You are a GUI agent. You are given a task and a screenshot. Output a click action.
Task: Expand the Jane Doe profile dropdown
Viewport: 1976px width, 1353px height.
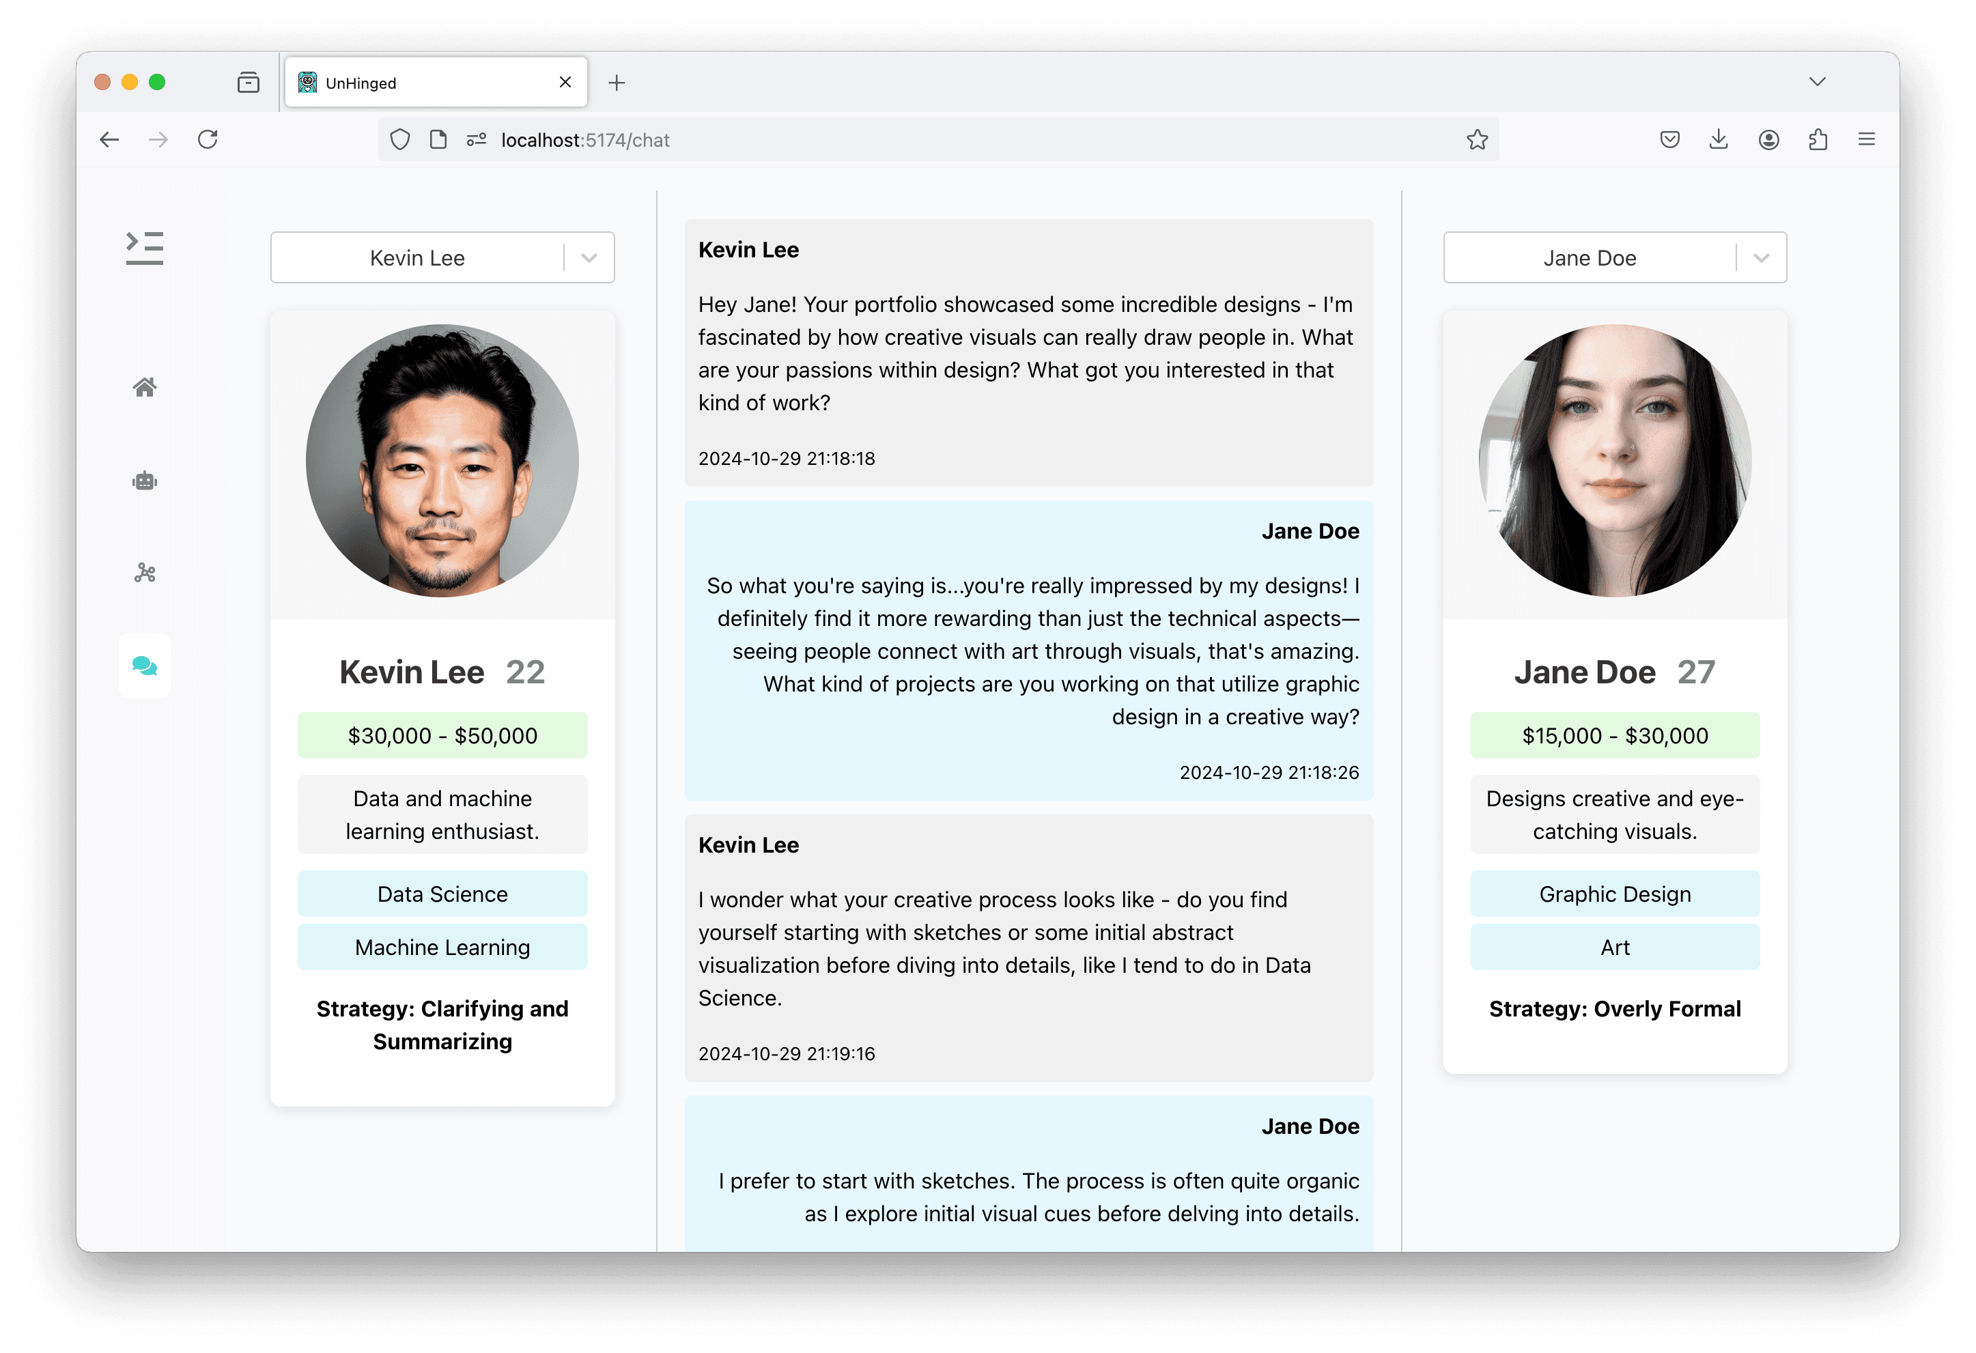[1761, 258]
